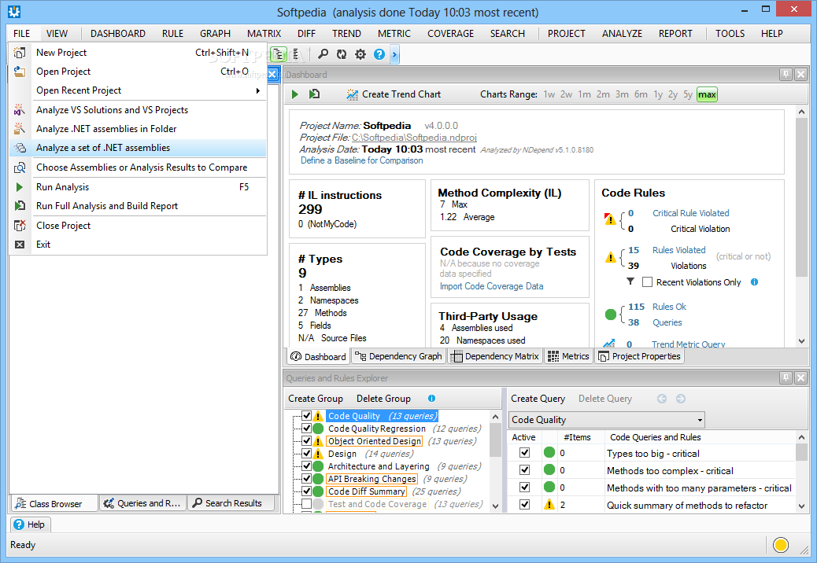This screenshot has width=817, height=563.
Task: Open the Softpedia.ndproj project file link
Action: 414,138
